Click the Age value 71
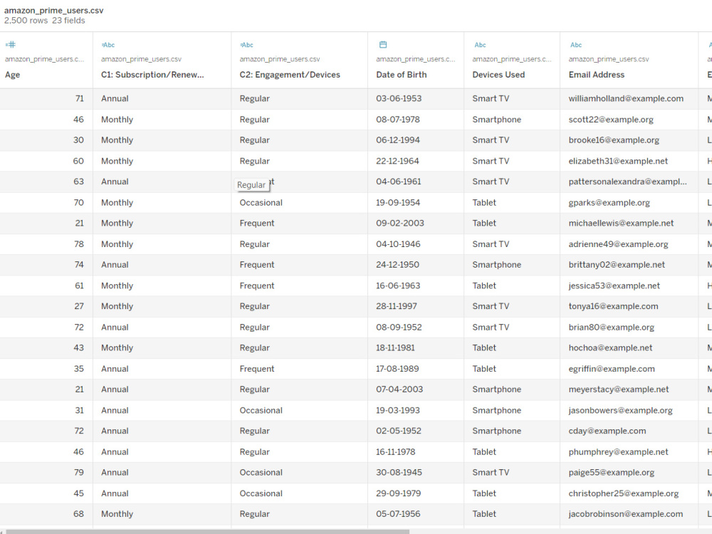The width and height of the screenshot is (712, 534). pyautogui.click(x=80, y=98)
